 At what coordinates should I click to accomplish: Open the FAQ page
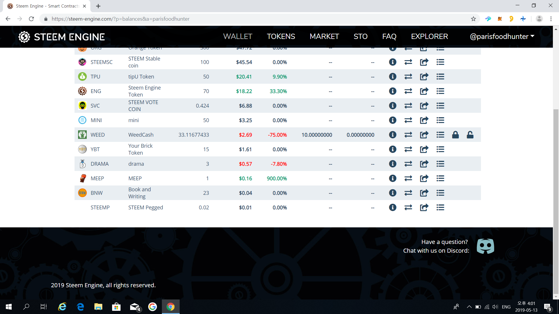pyautogui.click(x=389, y=36)
